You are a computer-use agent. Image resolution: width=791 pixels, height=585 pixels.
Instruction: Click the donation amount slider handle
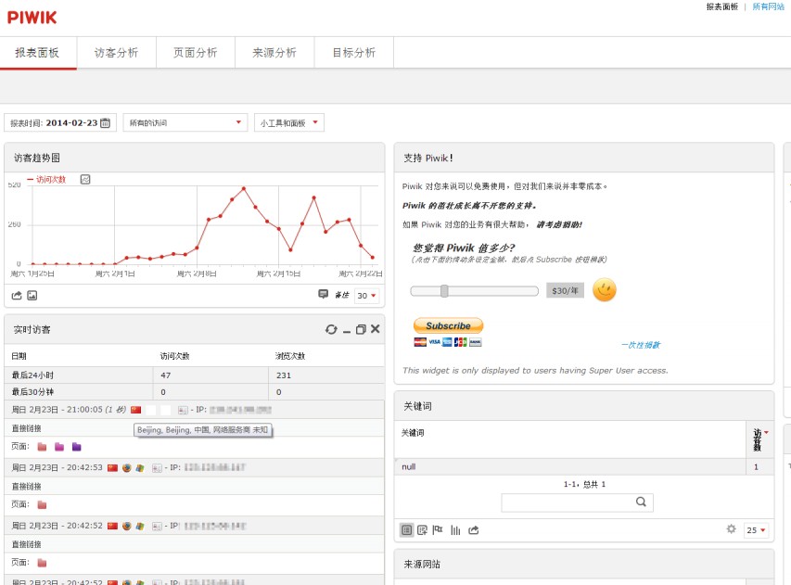[444, 291]
